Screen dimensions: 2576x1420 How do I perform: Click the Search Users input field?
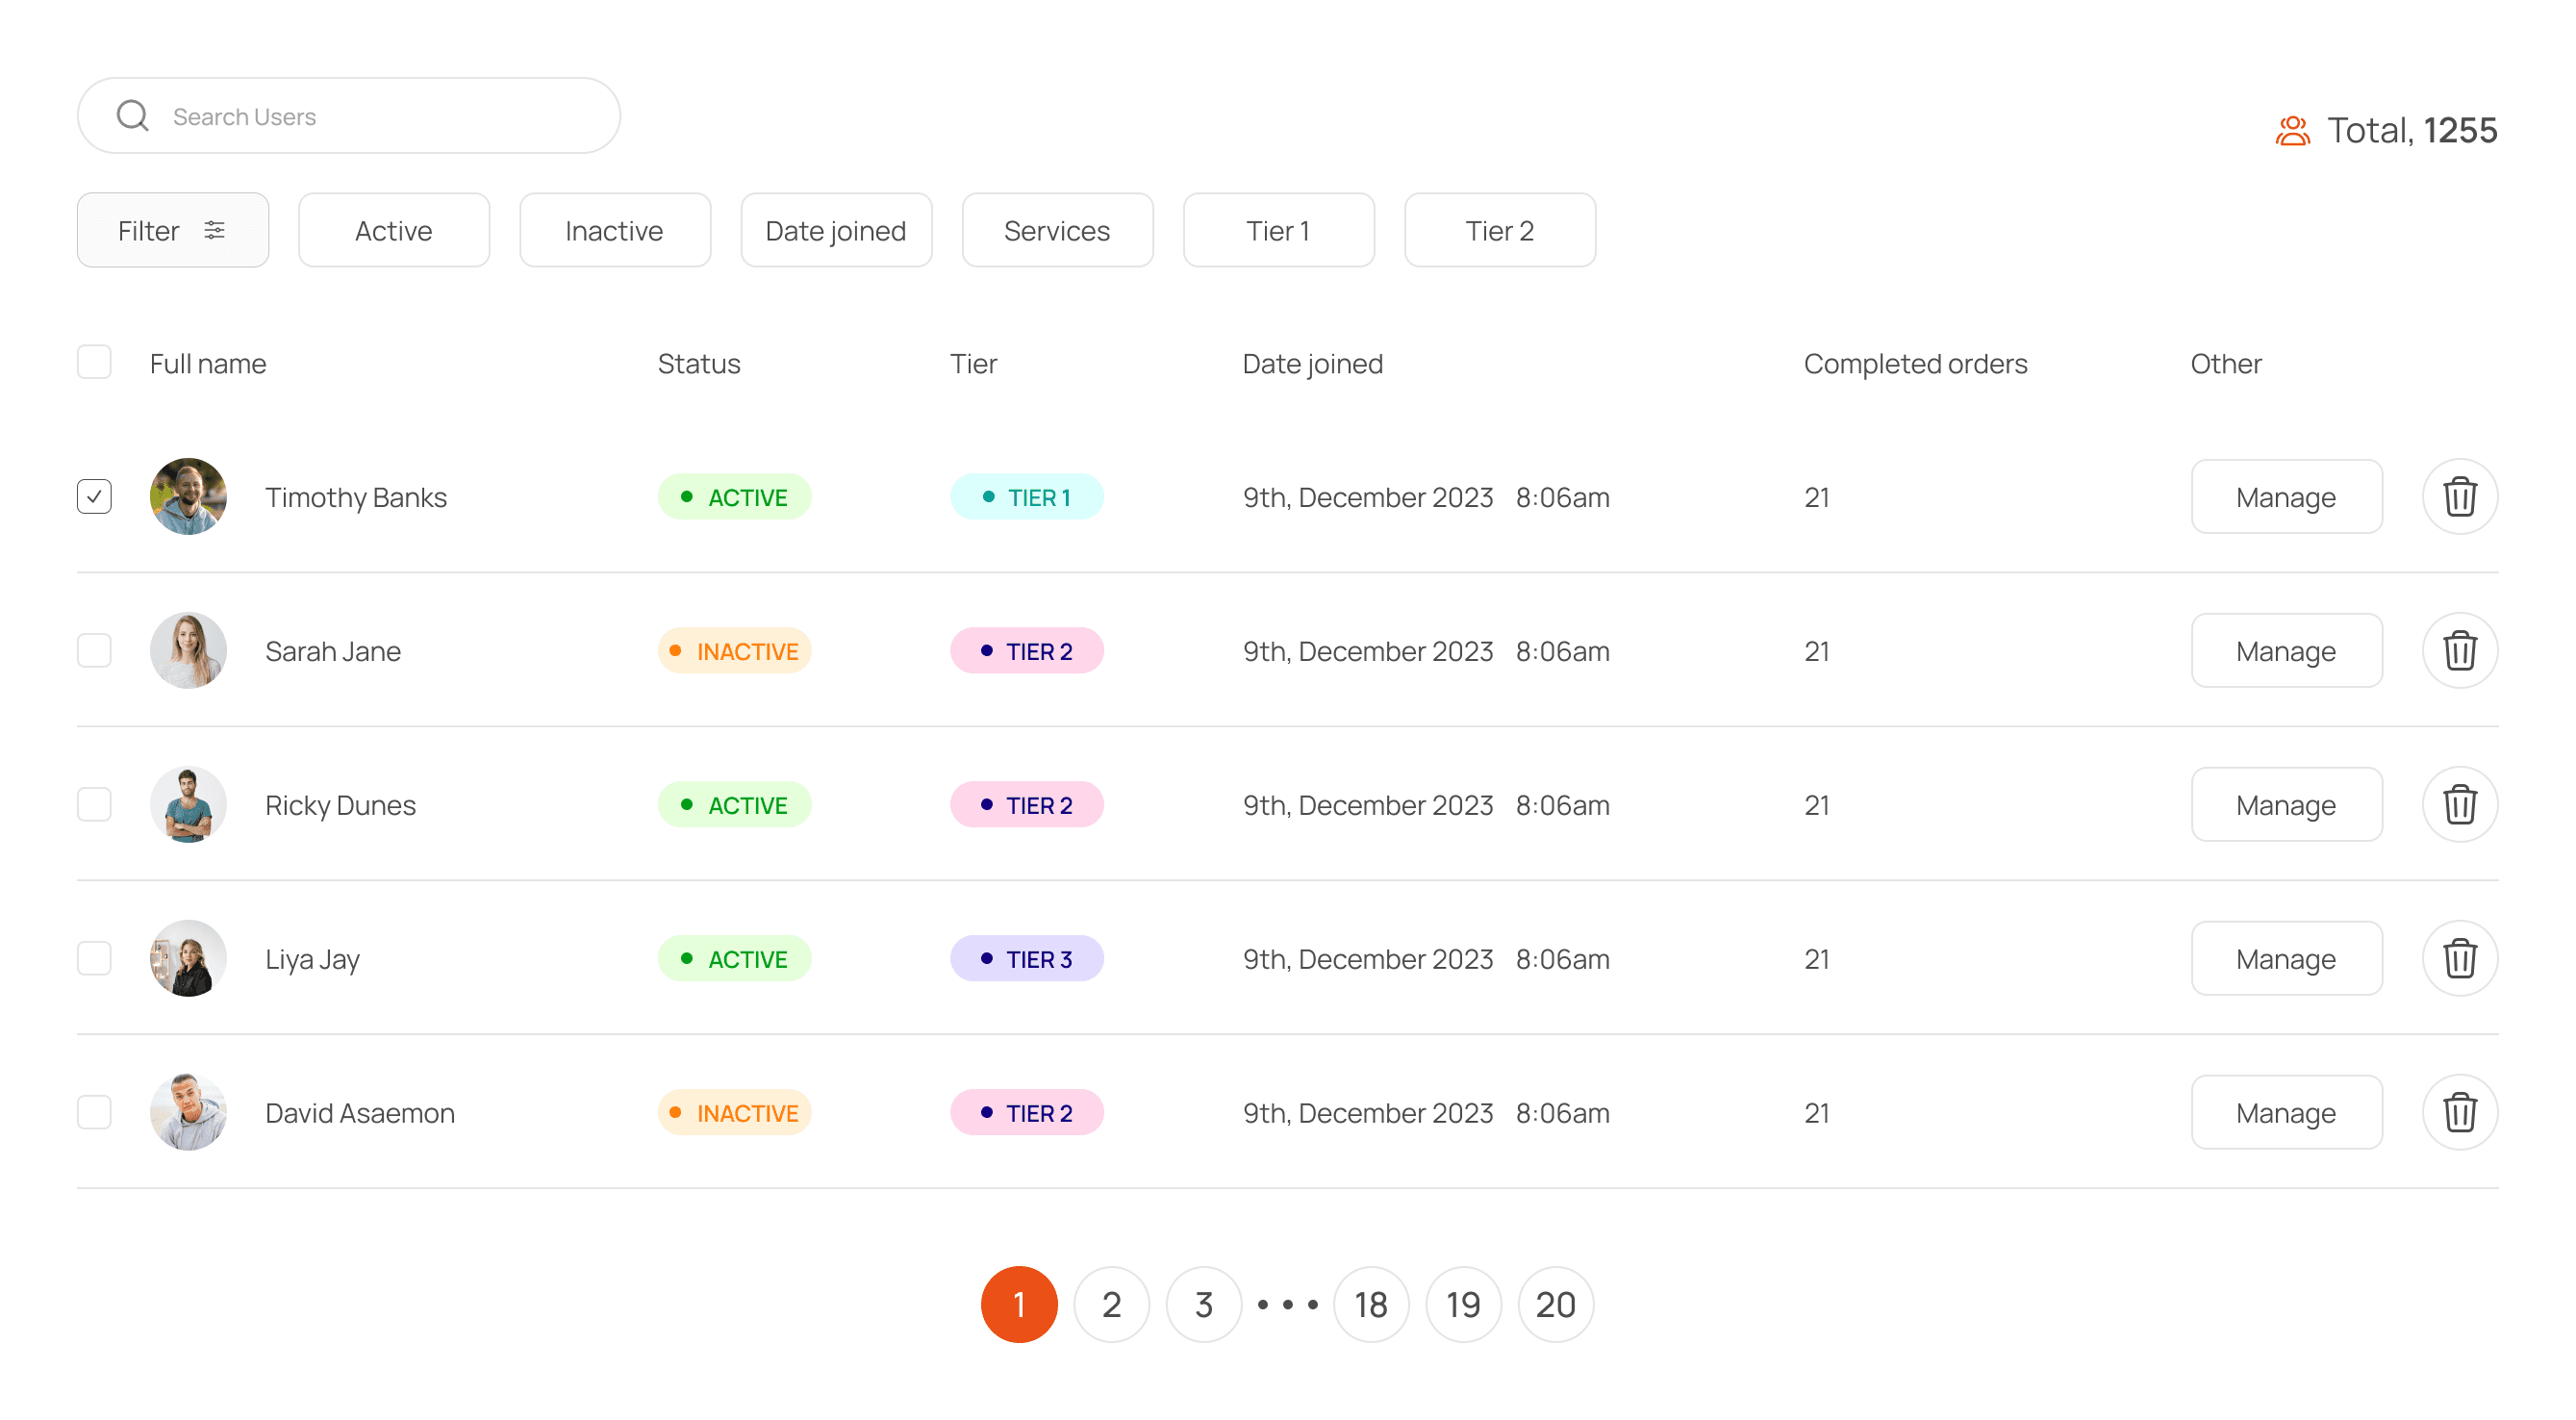click(380, 116)
